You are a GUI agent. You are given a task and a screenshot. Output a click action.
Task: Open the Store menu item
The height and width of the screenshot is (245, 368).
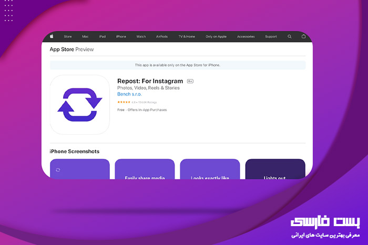[x=68, y=37]
